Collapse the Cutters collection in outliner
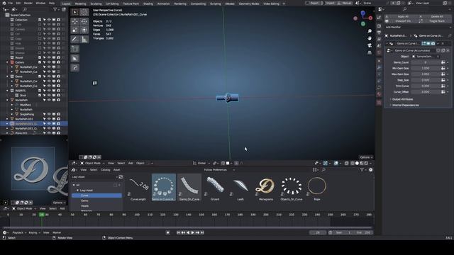 coord(7,62)
